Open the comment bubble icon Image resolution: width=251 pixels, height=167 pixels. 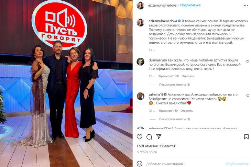(149, 137)
